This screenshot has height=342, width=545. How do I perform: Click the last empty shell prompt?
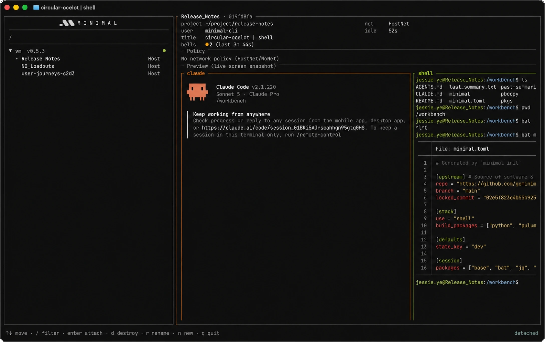pos(467,282)
